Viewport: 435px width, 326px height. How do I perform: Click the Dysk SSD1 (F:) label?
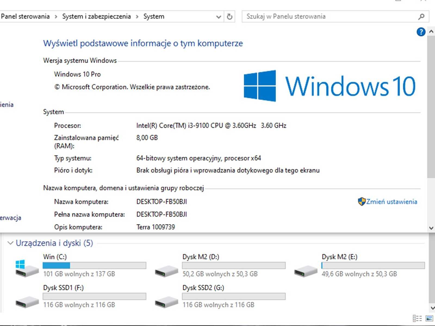pos(63,288)
